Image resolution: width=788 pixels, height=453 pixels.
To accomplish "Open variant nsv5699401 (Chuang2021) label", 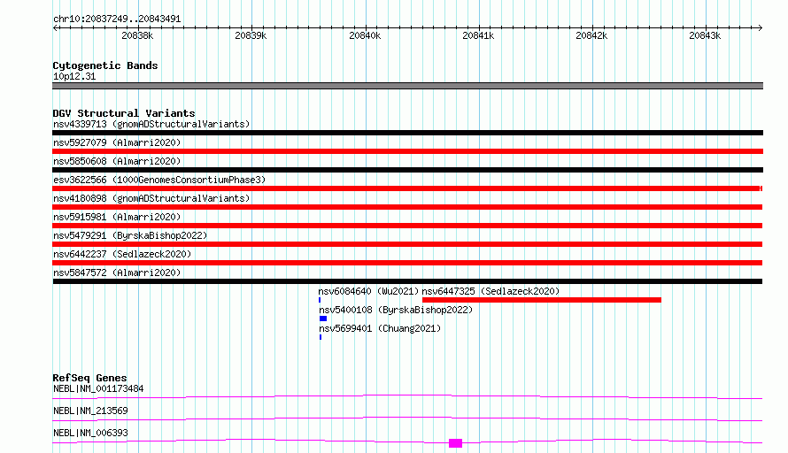I will [x=380, y=328].
